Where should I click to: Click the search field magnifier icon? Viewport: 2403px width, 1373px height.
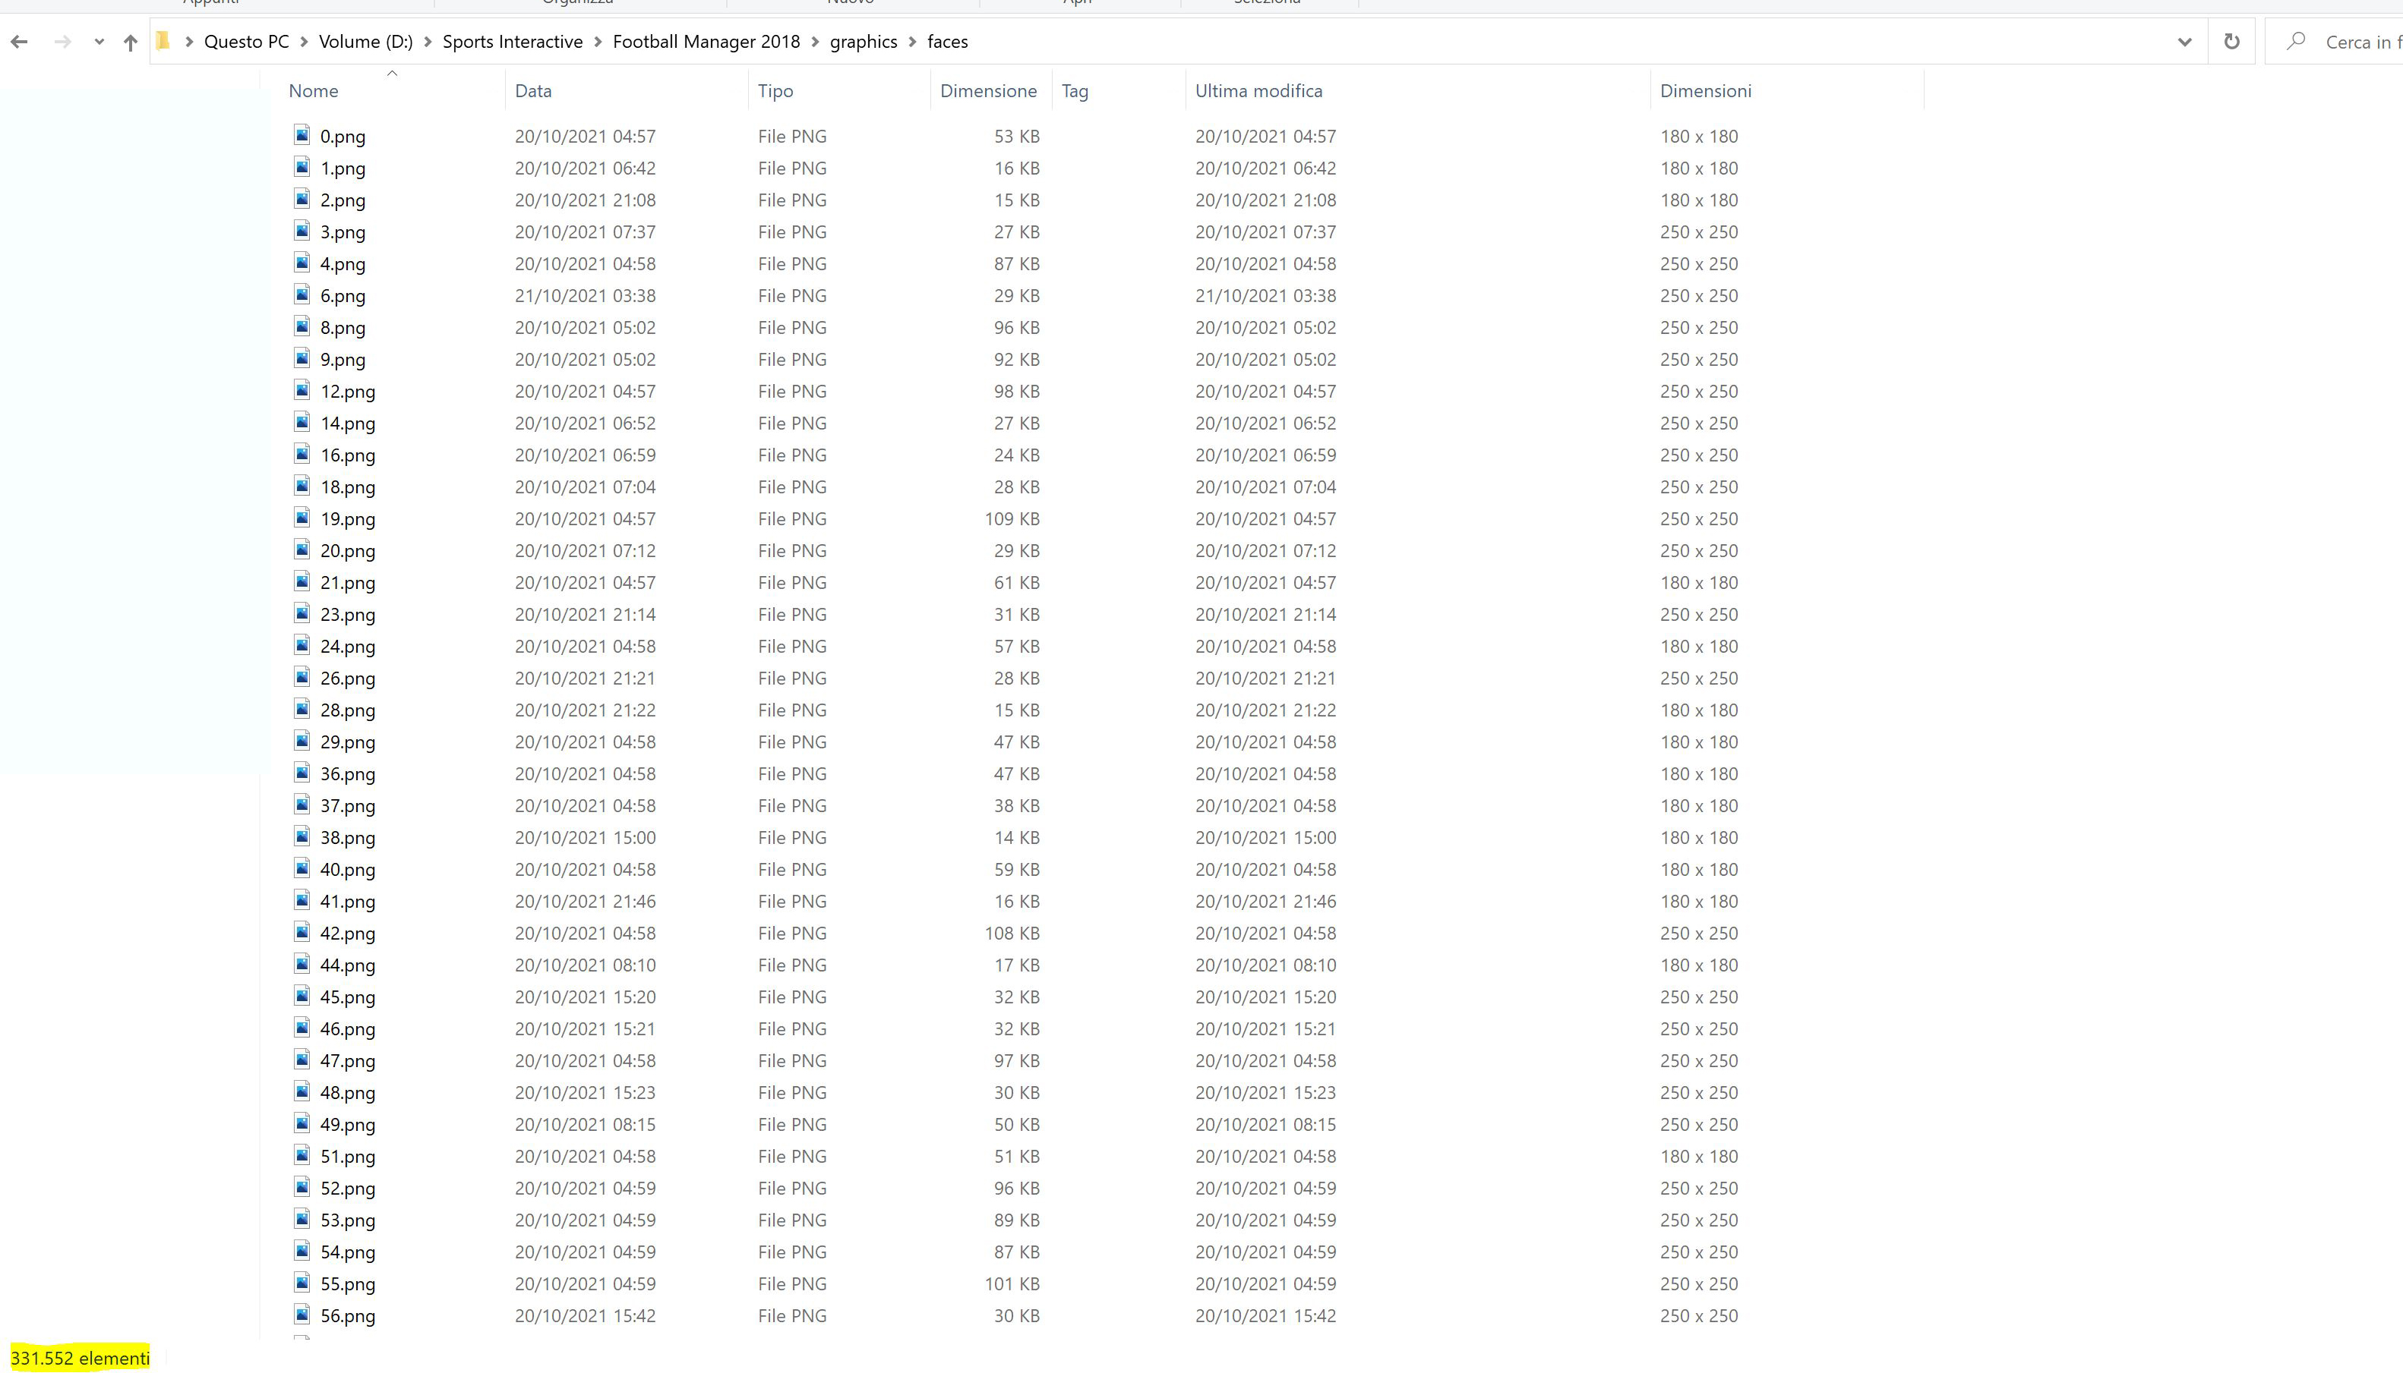(x=2297, y=40)
